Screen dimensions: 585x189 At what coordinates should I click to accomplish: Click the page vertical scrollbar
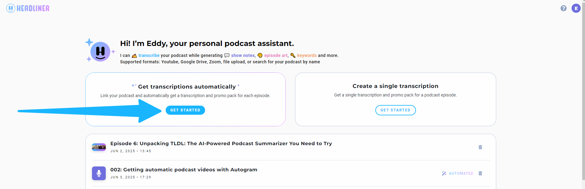583,91
